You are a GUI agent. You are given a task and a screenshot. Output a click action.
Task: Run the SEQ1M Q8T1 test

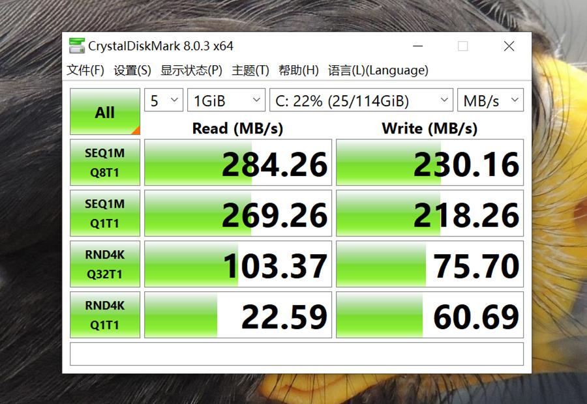tap(104, 162)
